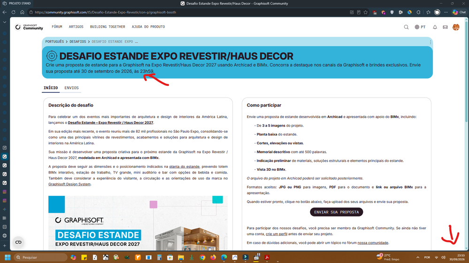Screen dimensions: 469x263
Task: Go to PORTUGUÊS in the breadcrumb
Action: tap(54, 42)
